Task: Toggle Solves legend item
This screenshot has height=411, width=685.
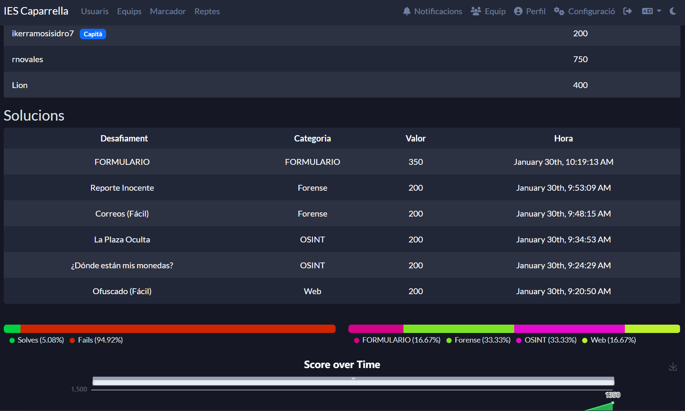Action: tap(37, 340)
